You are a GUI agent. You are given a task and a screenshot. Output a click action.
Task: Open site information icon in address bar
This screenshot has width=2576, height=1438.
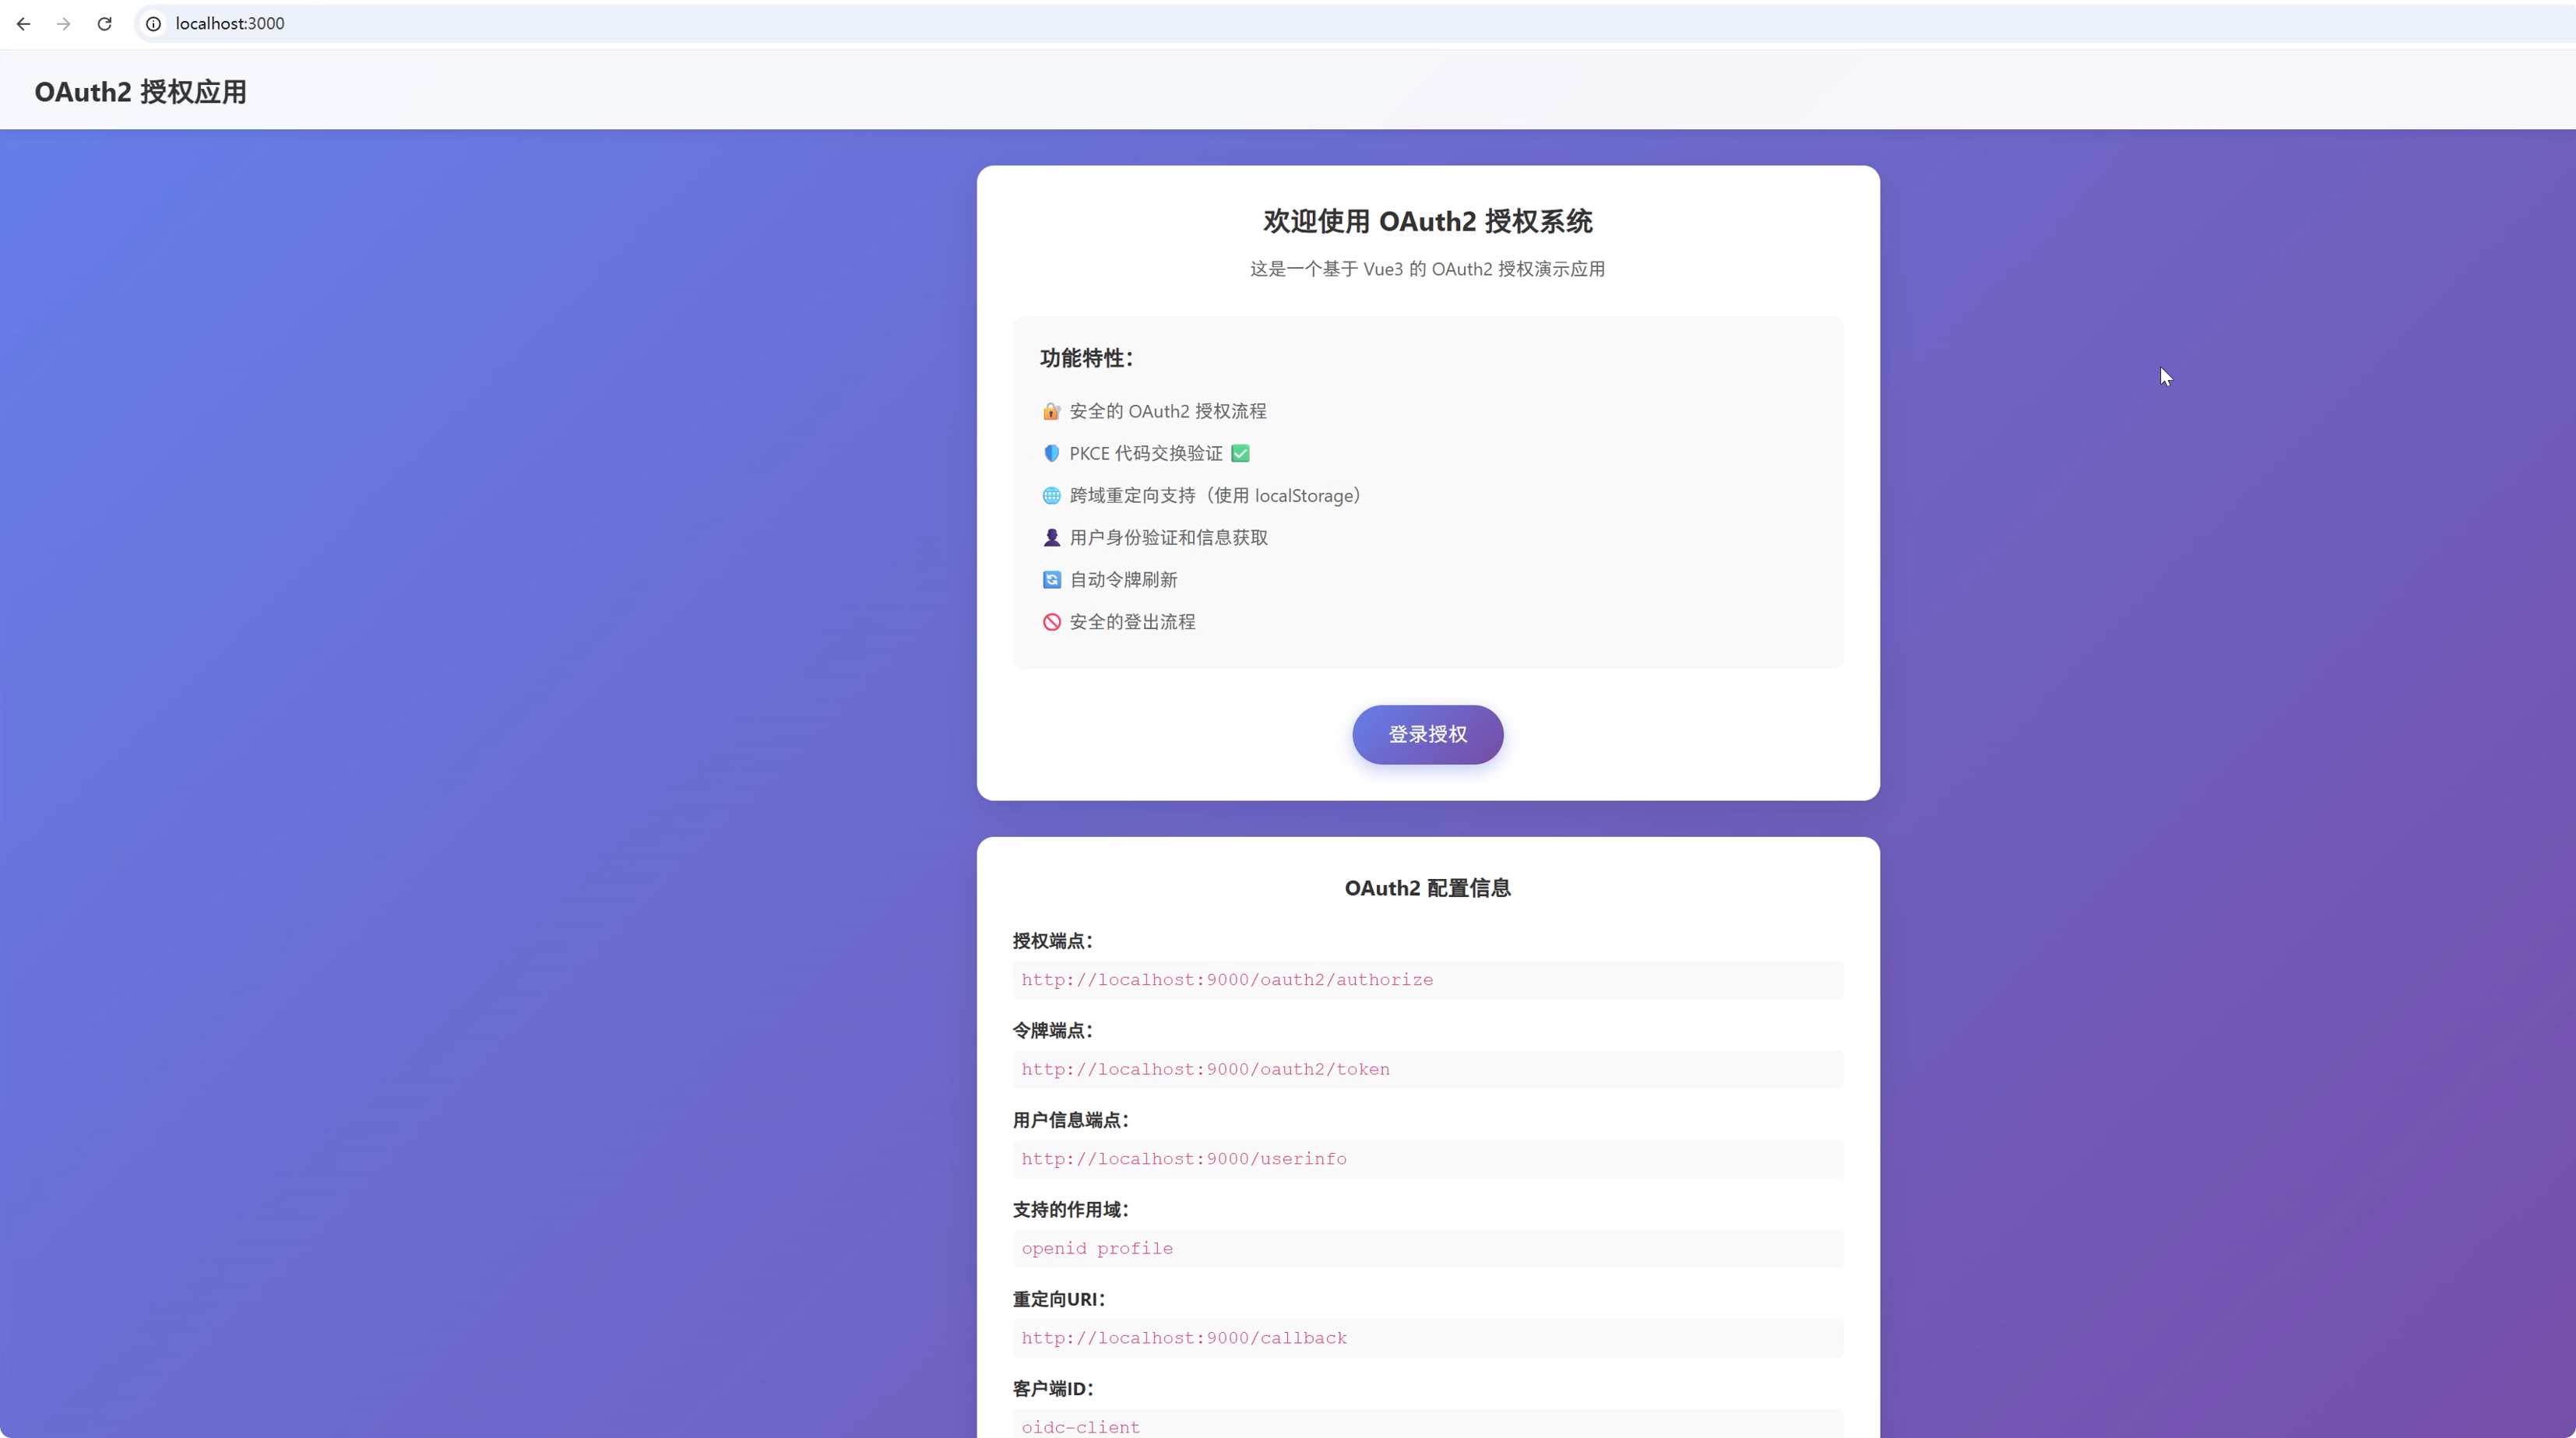pos(153,24)
